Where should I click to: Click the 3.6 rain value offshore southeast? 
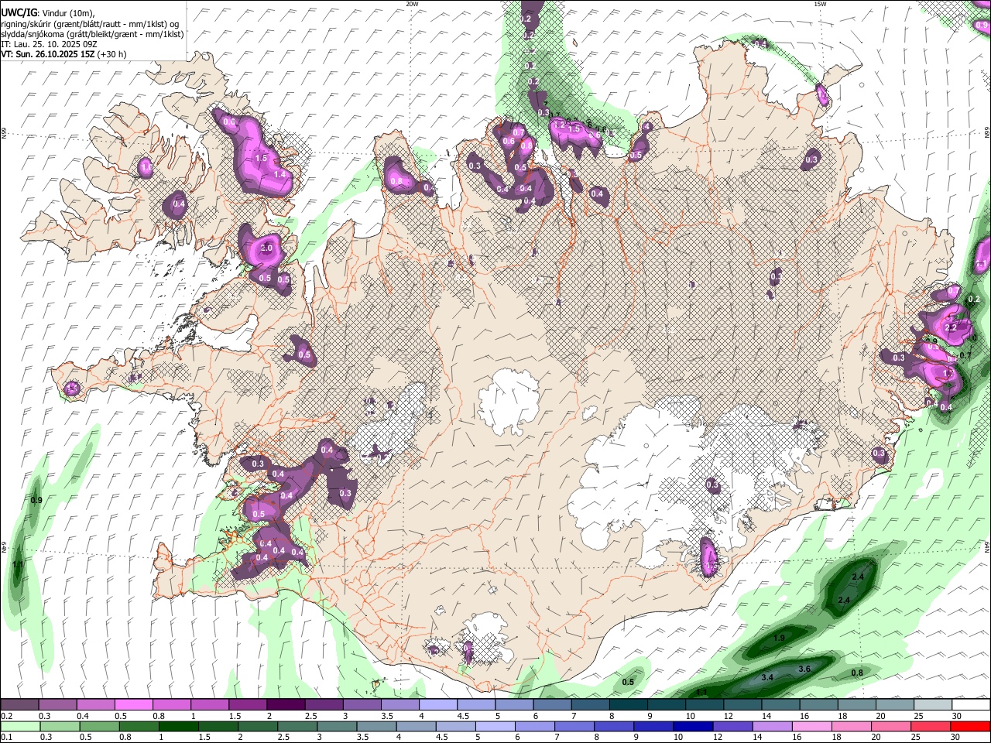804,669
